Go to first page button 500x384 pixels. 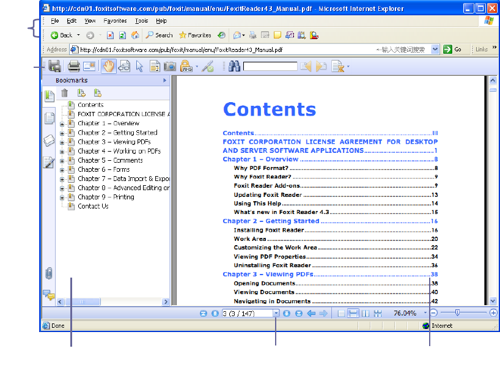tap(204, 314)
